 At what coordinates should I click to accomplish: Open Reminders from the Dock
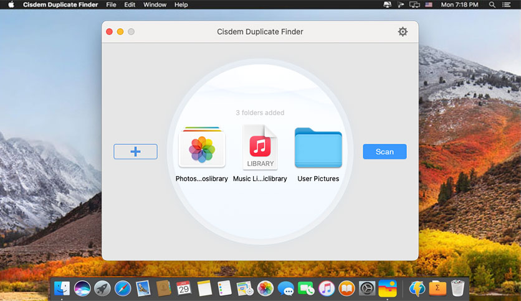(224, 288)
